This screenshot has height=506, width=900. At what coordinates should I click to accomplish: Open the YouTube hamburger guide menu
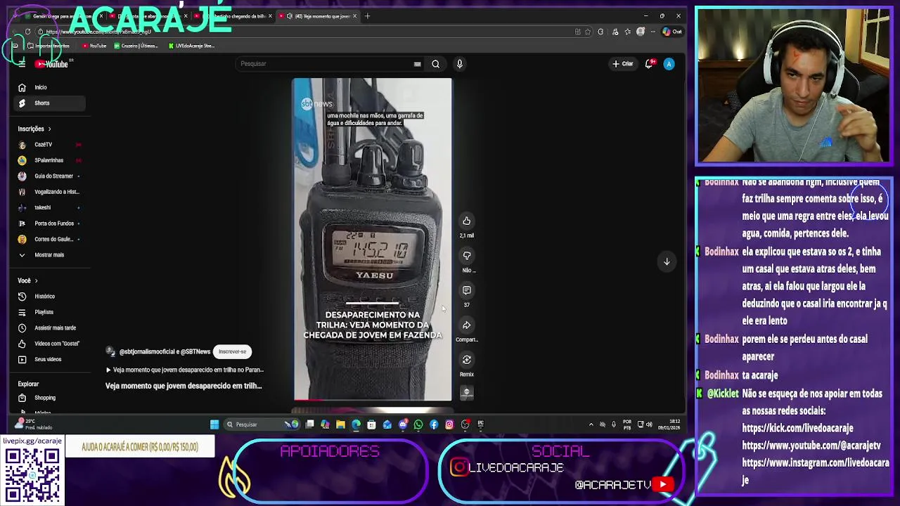pyautogui.click(x=22, y=64)
